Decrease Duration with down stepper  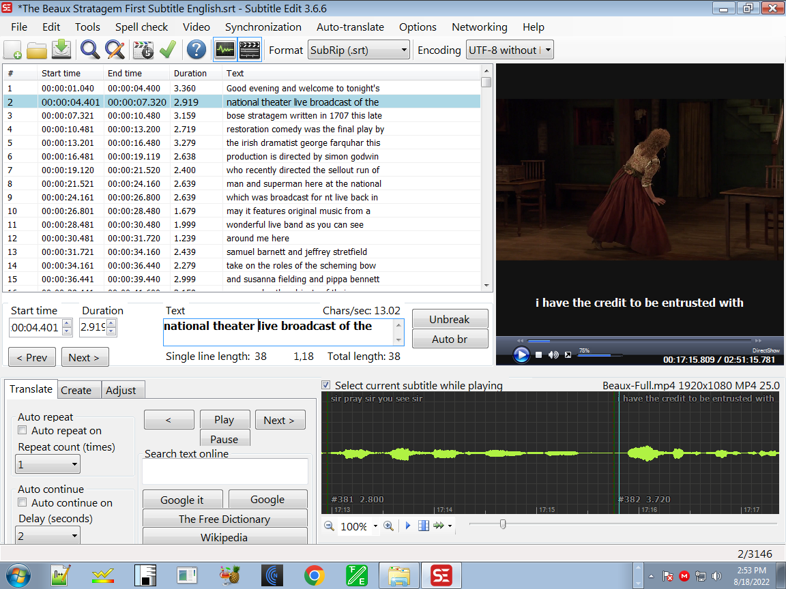click(x=111, y=331)
